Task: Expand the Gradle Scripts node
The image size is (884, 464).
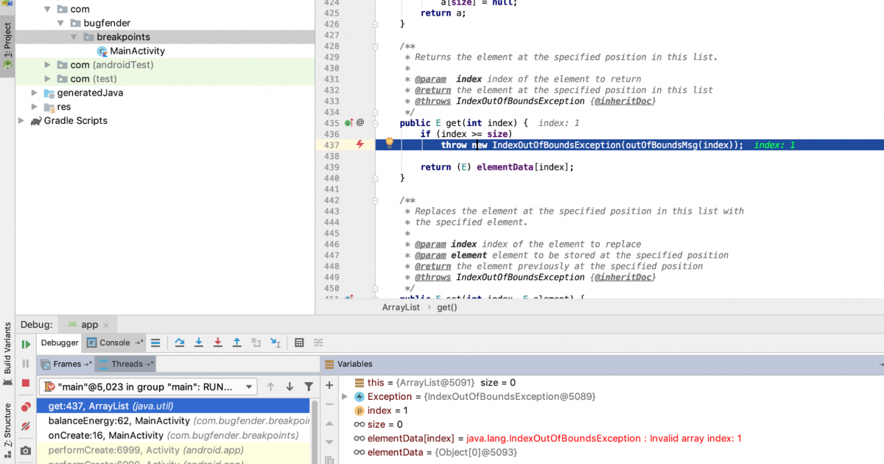Action: (x=21, y=121)
